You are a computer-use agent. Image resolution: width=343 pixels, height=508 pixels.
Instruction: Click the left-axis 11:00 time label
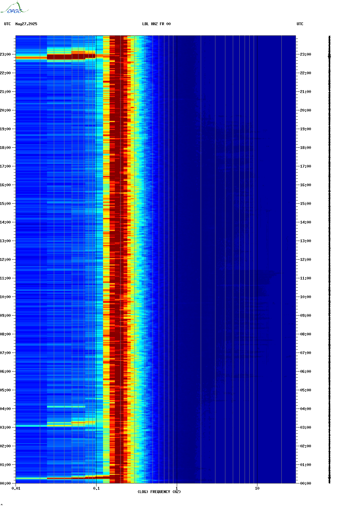tap(5, 278)
